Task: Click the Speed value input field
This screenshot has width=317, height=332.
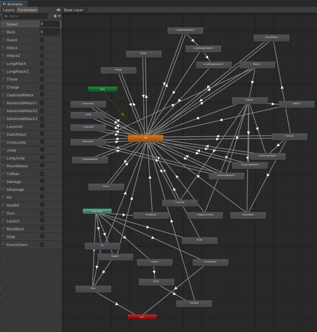Action: (50, 24)
